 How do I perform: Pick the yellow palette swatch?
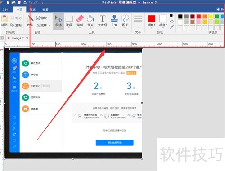(211, 17)
